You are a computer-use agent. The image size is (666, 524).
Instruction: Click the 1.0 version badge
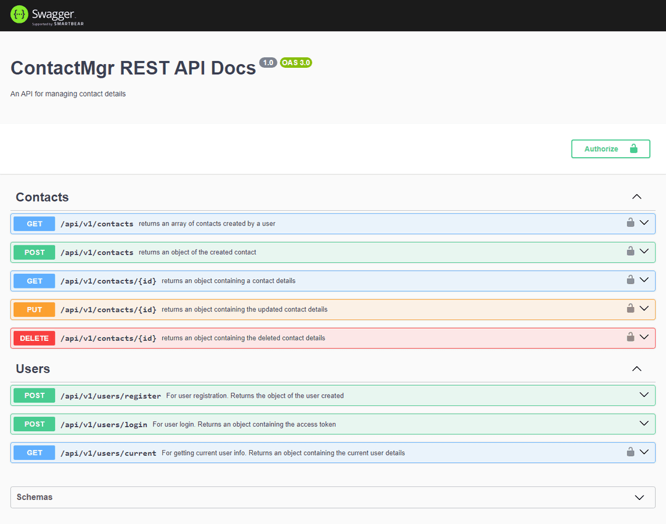268,62
